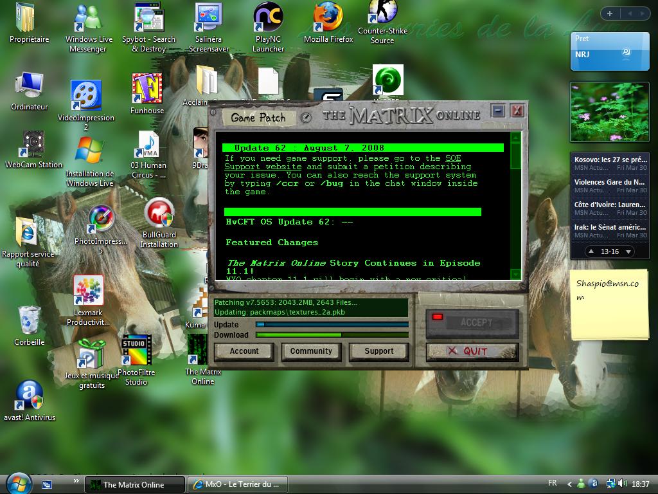
Task: Click the patch notes scrollbar down arrow
Action: pyautogui.click(x=516, y=275)
